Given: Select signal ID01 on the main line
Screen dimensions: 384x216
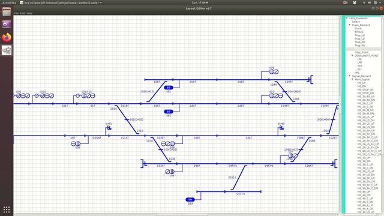Looking at the screenshot, I should click(x=44, y=95).
